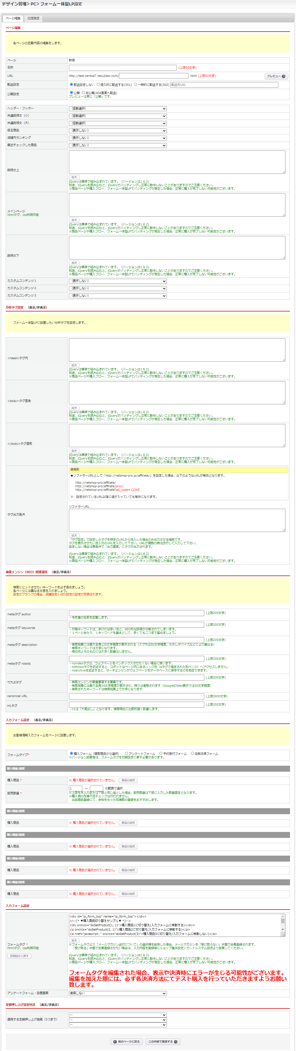
Task: Click the H1タグ input field
Action: tap(137, 705)
